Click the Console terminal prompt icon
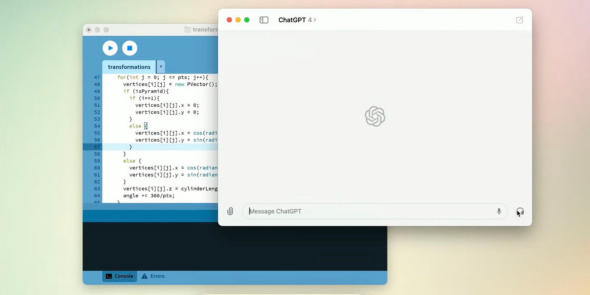Viewport: 590px width, 295px height. click(108, 276)
